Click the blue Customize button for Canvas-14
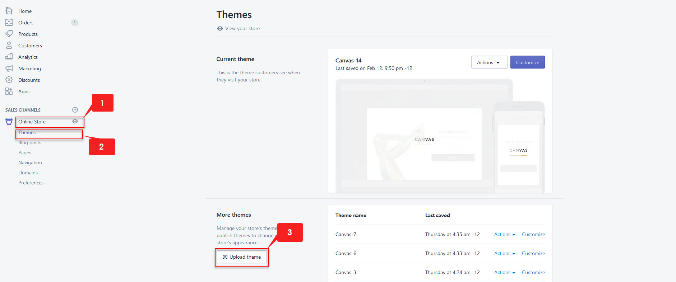The height and width of the screenshot is (282, 676). [527, 62]
